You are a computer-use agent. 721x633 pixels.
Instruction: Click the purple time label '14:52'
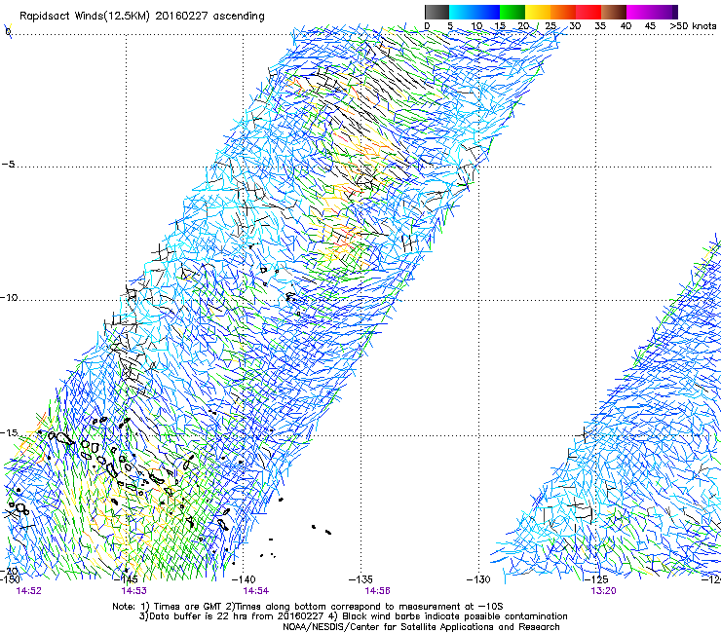point(28,591)
